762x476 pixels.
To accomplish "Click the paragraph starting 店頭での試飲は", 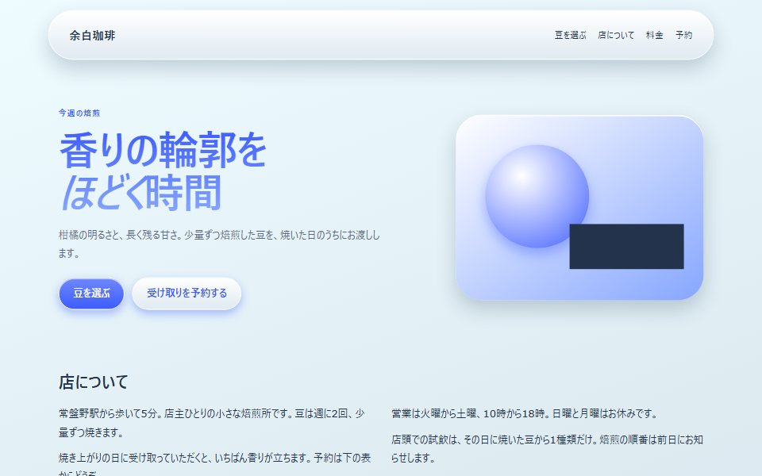I will (547, 448).
